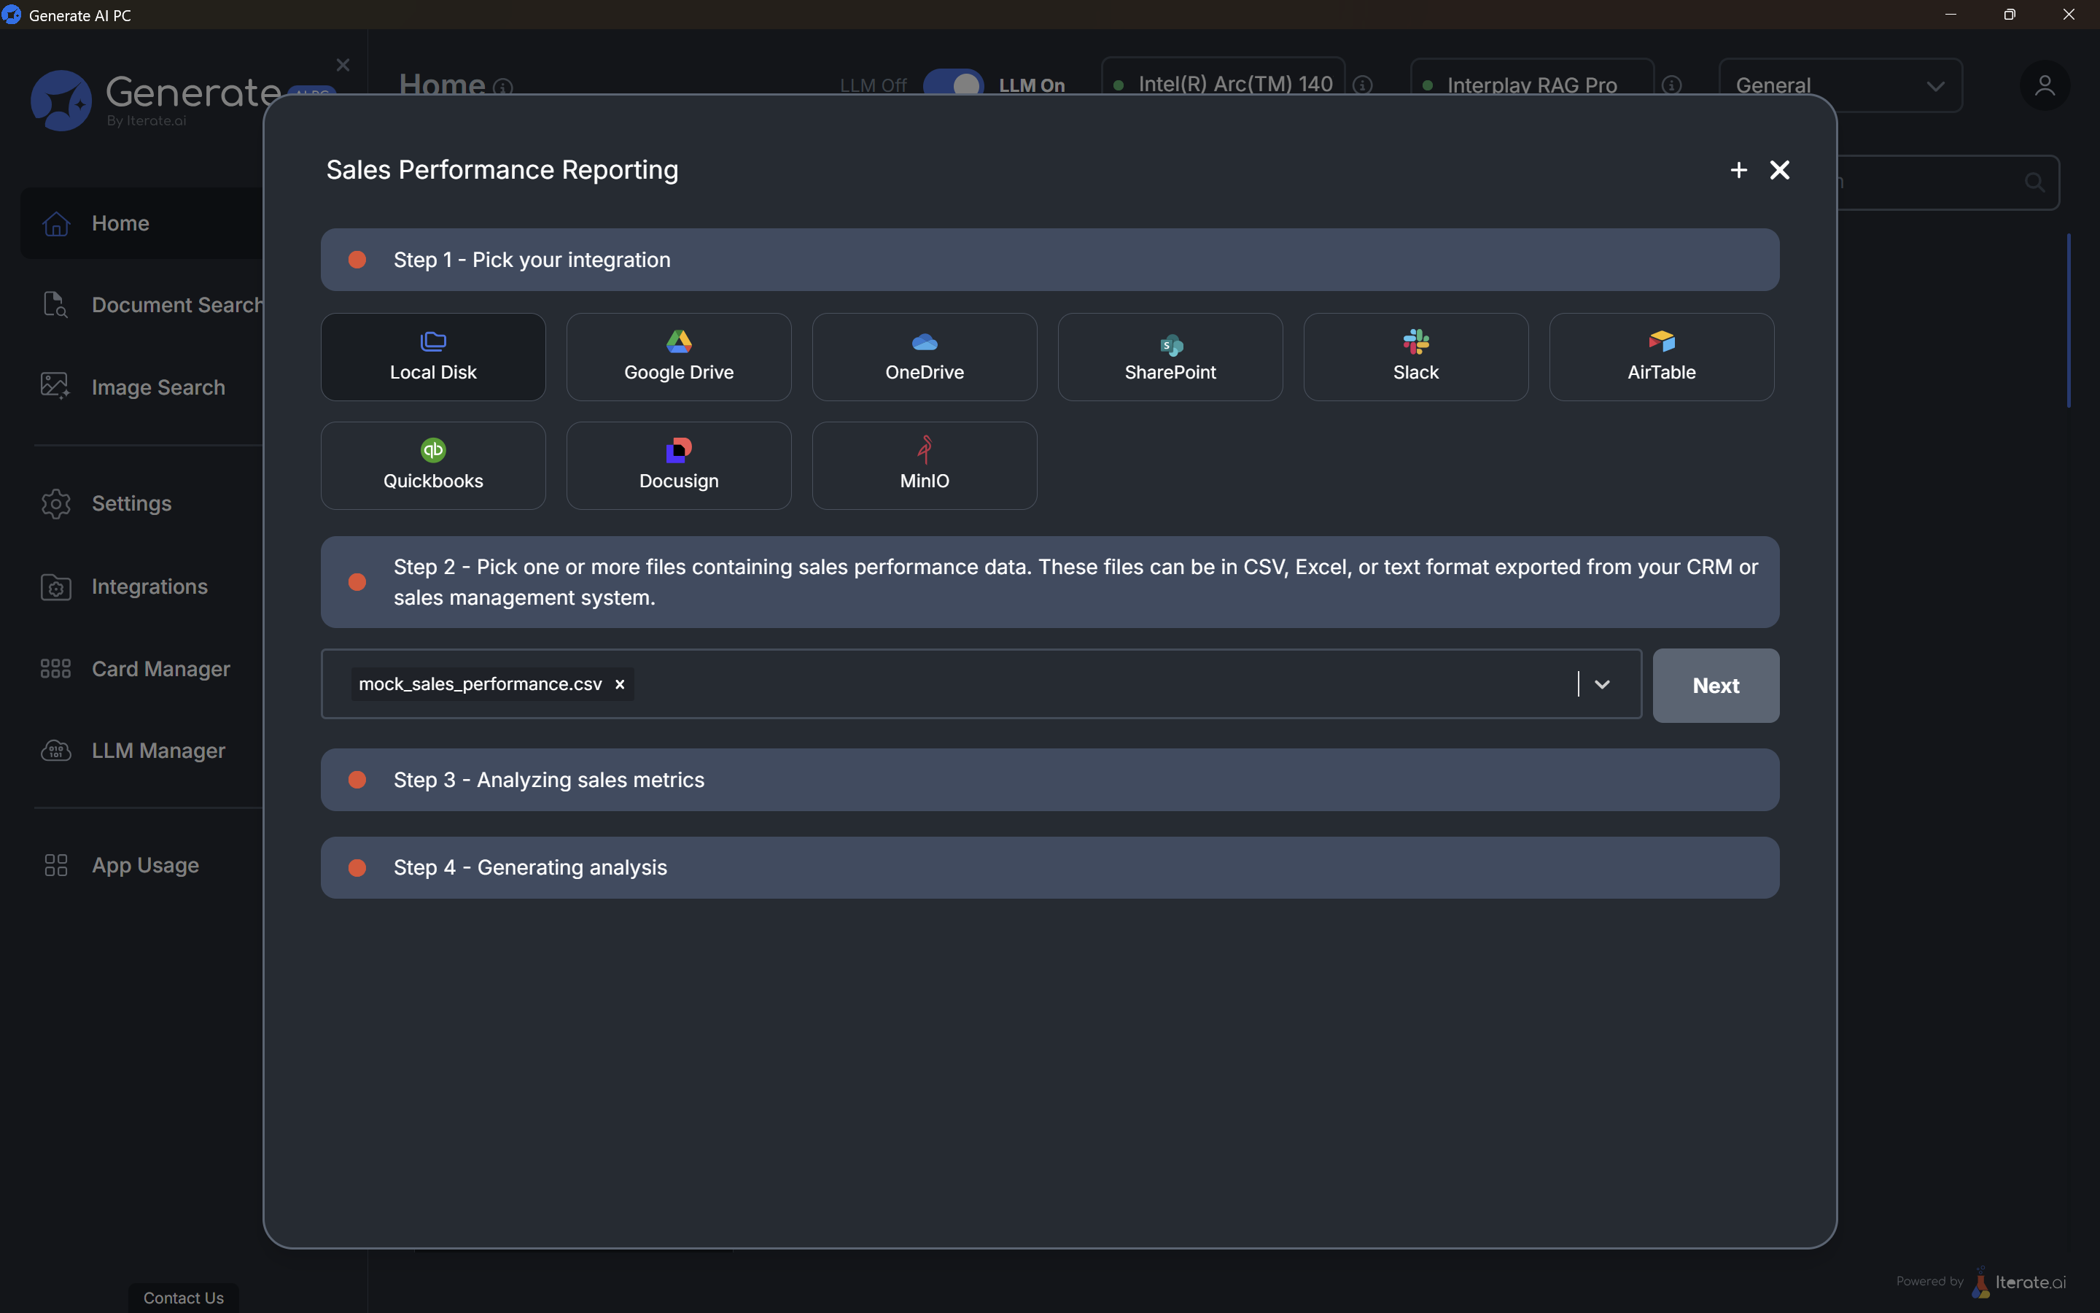This screenshot has width=2100, height=1313.
Task: Click the Image Search picture icon
Action: [x=55, y=387]
